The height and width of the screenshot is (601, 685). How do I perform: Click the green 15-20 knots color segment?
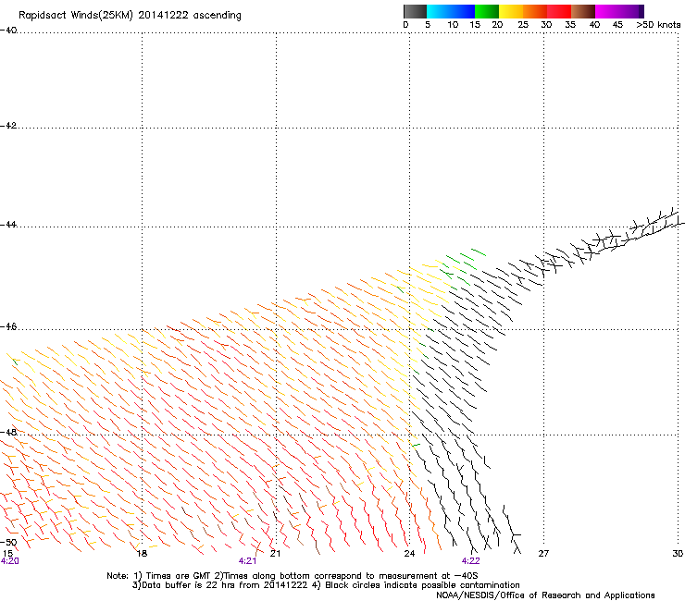487,11
